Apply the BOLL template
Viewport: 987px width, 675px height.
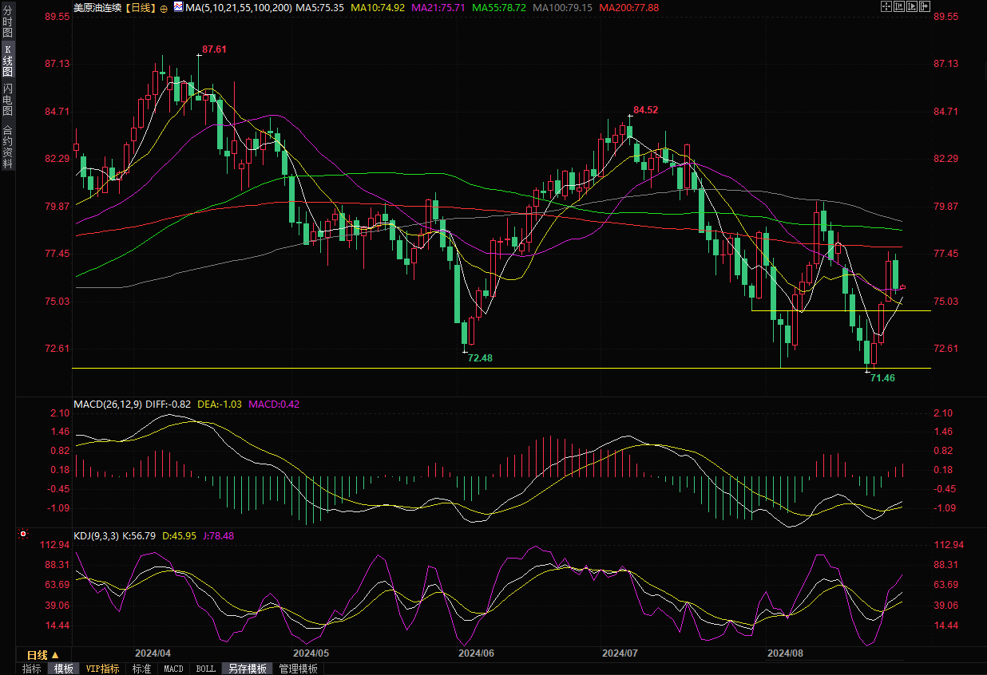[x=205, y=669]
